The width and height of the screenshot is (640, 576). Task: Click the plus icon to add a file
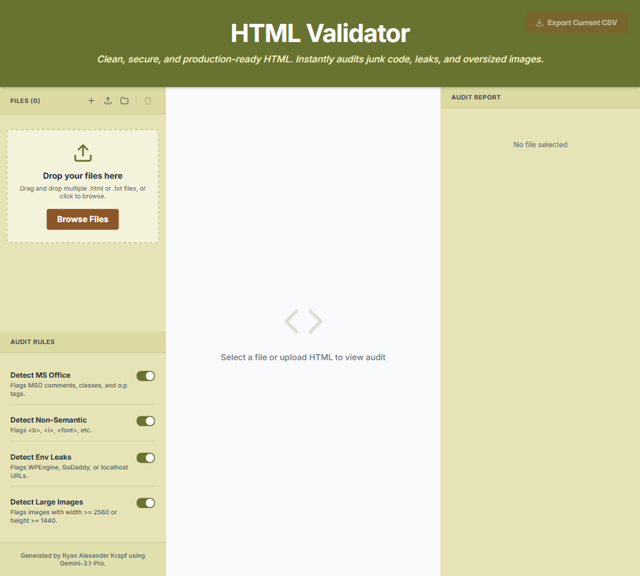click(91, 101)
